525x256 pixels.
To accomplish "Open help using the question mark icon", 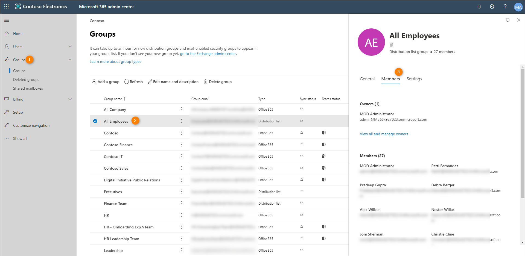I will click(x=505, y=7).
